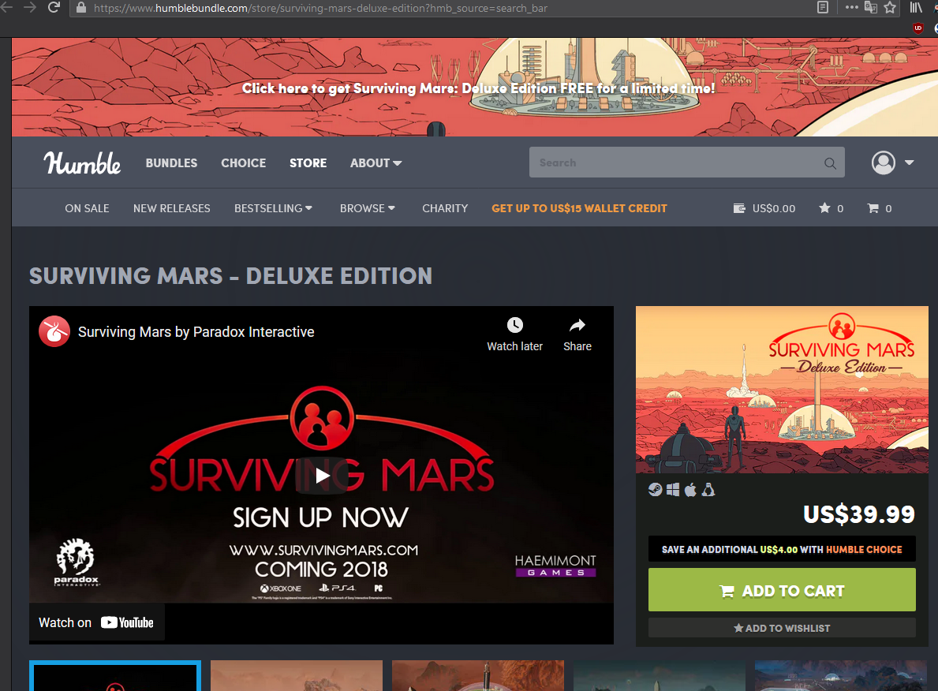Click the Apple macOS platform icon

pos(690,490)
